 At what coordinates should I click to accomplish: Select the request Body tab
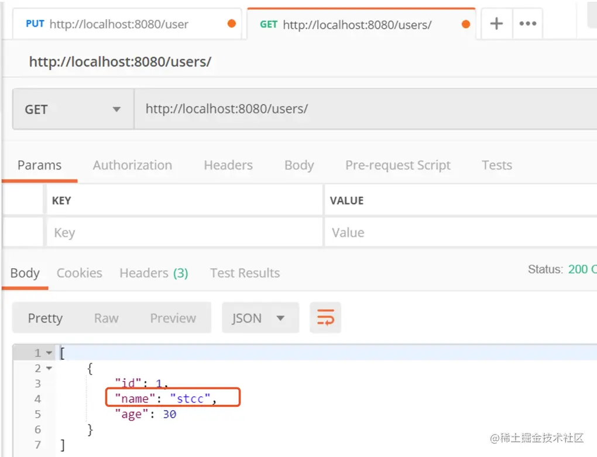(x=299, y=165)
